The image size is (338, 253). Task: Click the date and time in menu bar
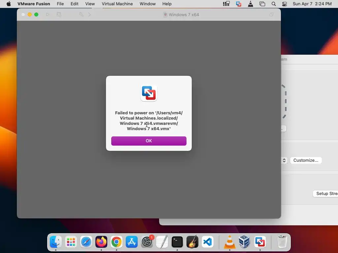312,4
